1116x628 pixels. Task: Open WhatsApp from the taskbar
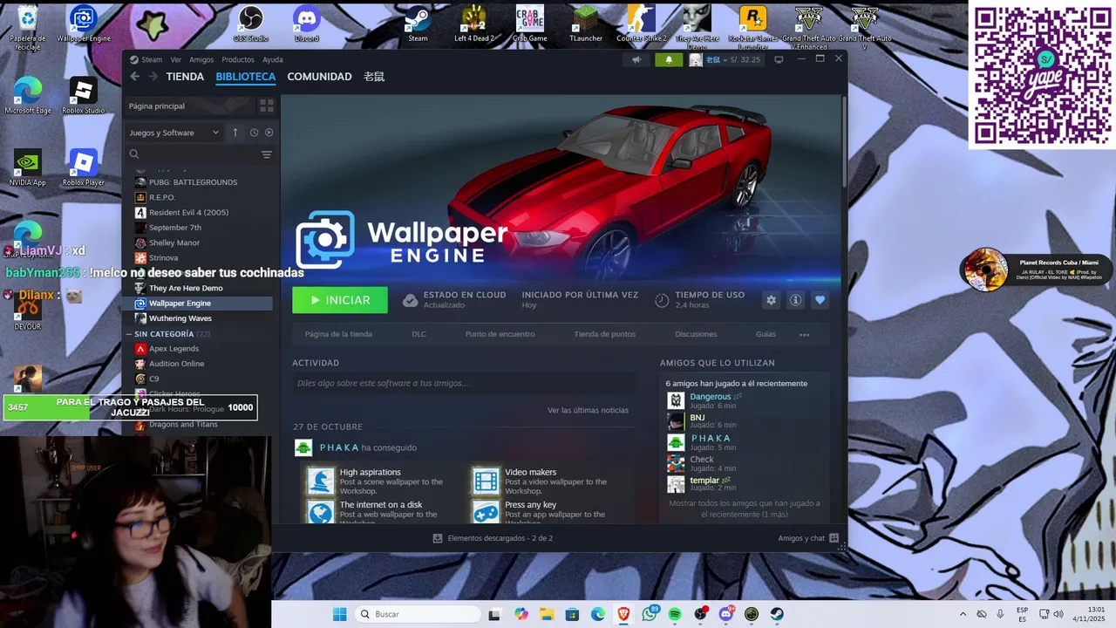[x=650, y=614]
